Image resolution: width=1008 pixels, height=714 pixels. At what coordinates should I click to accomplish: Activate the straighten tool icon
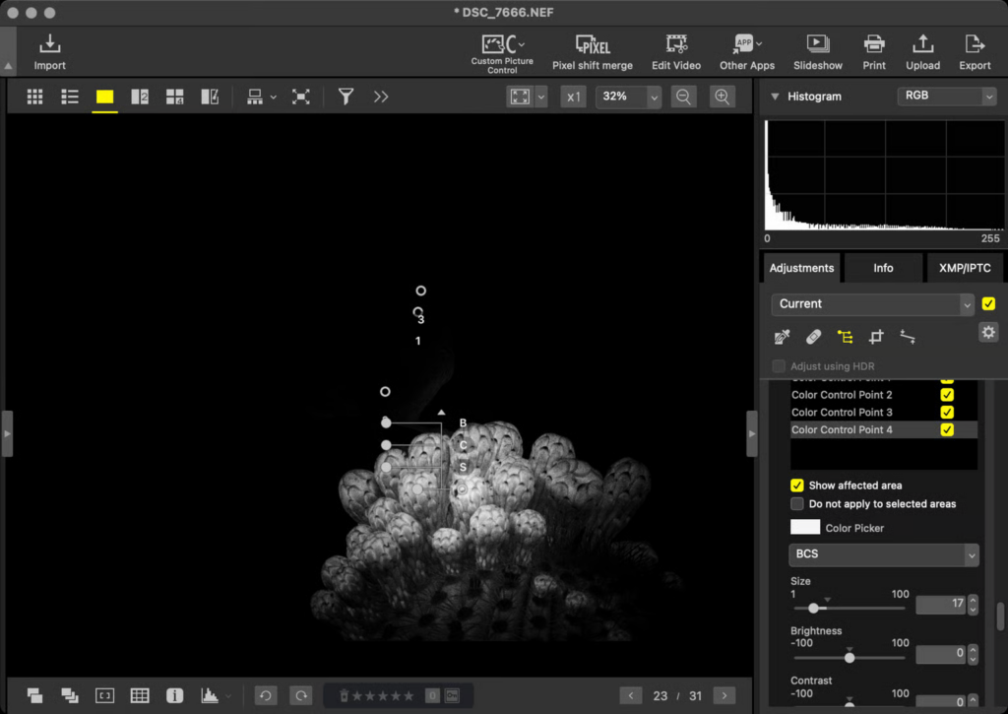908,337
